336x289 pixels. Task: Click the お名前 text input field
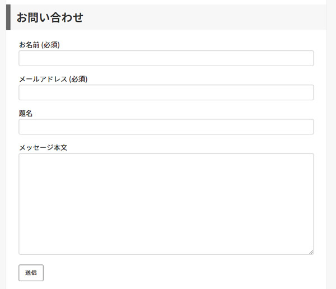click(166, 58)
